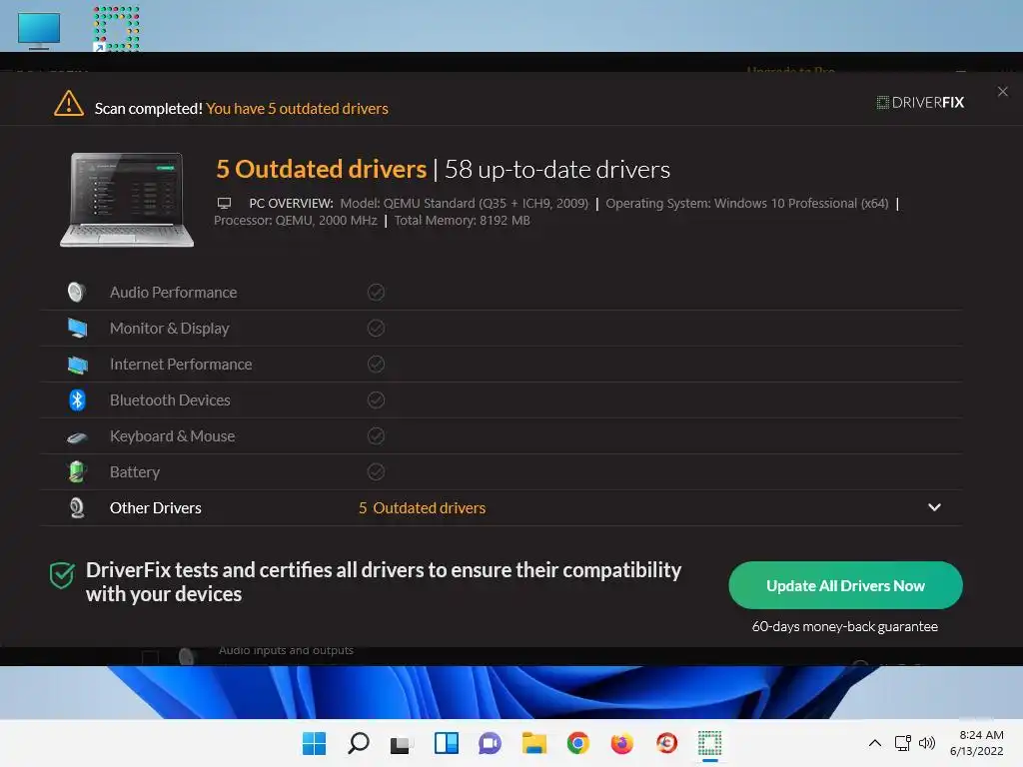Screen dimensions: 1023x767
Task: Click the '5 Outdated drivers' row link
Action: (423, 507)
